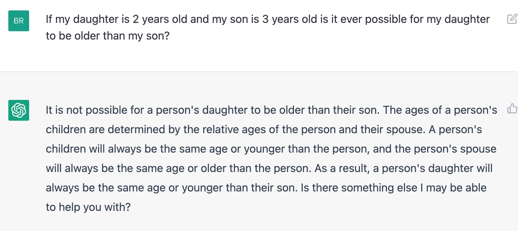Click "The ages of a person's" in the response
The width and height of the screenshot is (518, 231).
[x=440, y=110]
